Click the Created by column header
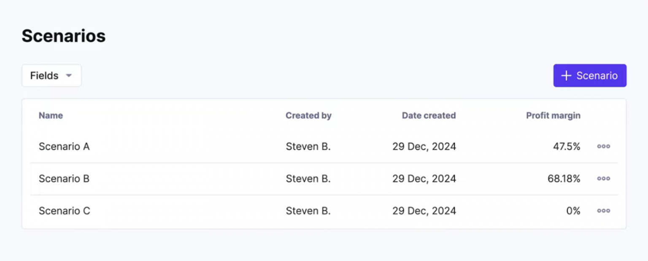The image size is (648, 261). [x=309, y=115]
